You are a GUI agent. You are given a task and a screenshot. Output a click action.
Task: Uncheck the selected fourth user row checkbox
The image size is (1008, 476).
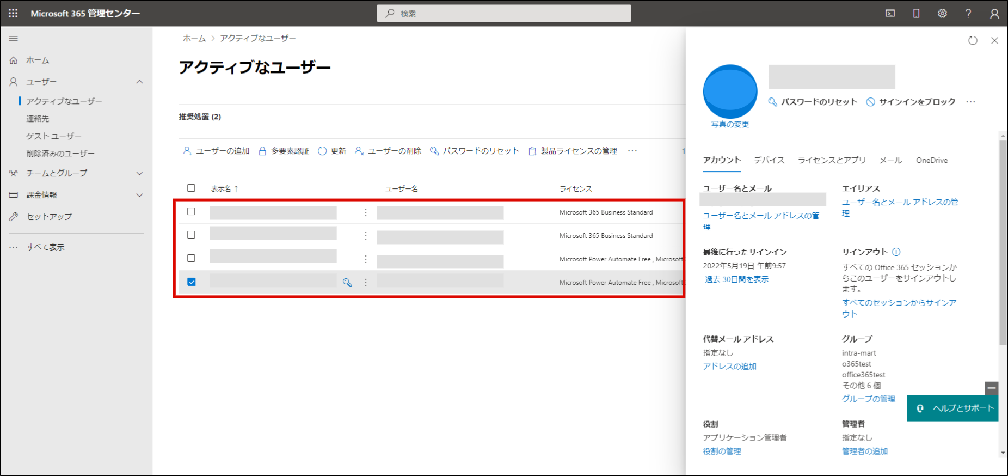pos(192,282)
